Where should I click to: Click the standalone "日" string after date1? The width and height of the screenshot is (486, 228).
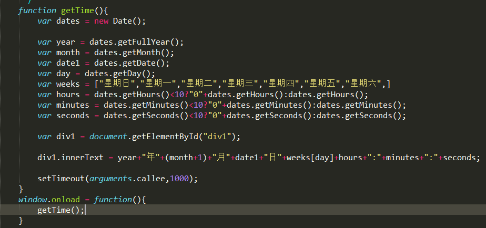click(x=273, y=158)
